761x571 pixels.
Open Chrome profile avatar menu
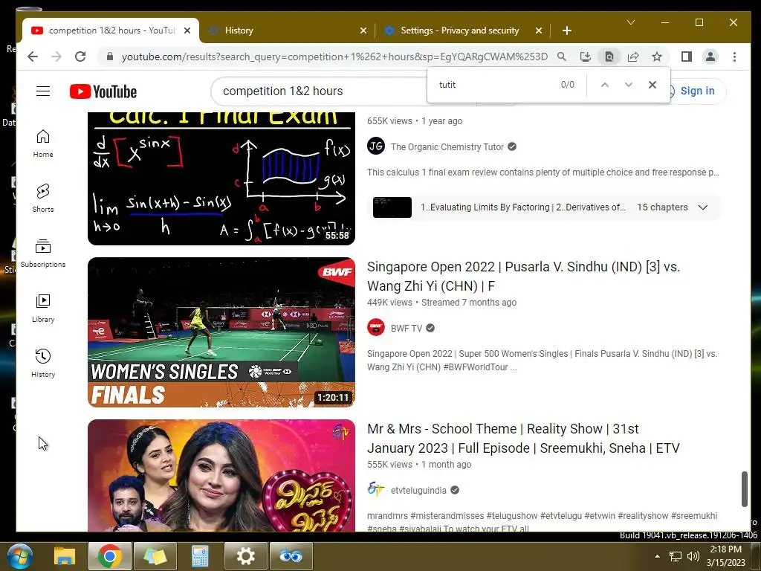(710, 57)
